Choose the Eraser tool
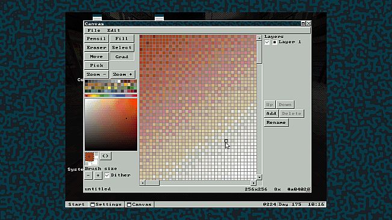This screenshot has width=392, height=220. click(96, 47)
